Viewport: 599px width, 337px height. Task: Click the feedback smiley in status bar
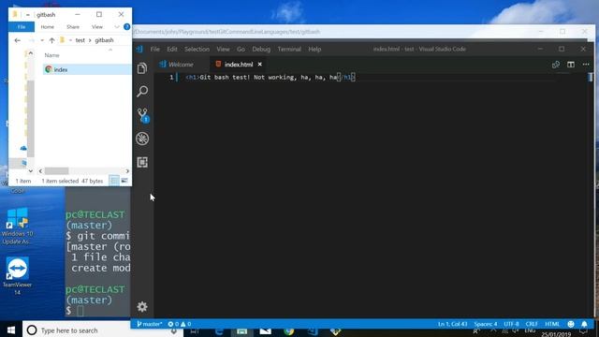(571, 324)
